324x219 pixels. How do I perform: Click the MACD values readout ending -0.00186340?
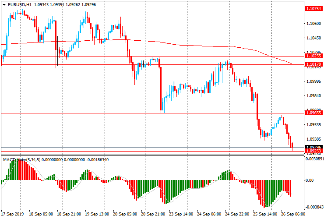pyautogui.click(x=75, y=159)
